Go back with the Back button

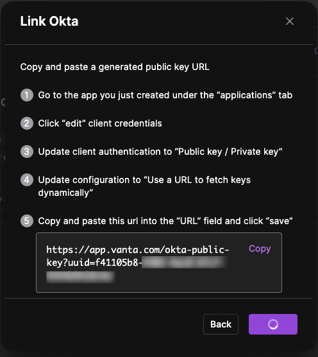click(x=221, y=324)
